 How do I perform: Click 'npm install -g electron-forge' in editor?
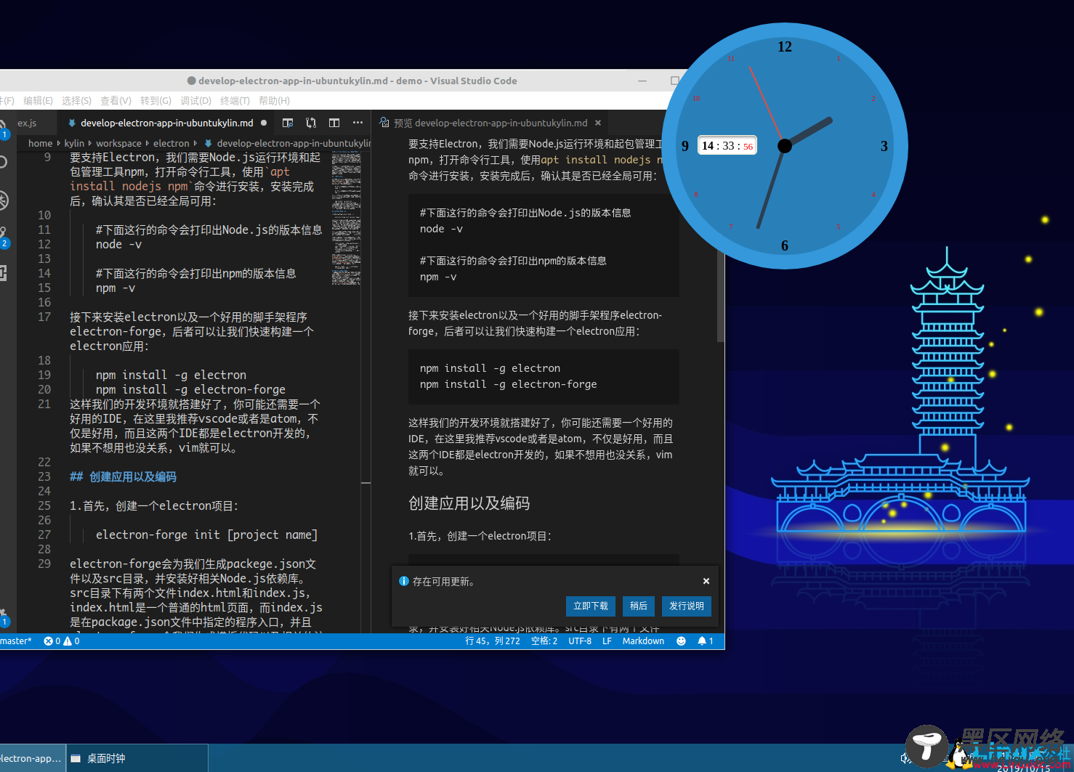pyautogui.click(x=190, y=389)
